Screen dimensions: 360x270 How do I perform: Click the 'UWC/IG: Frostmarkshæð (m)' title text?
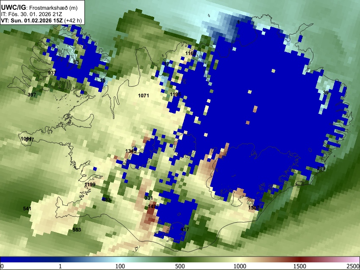pos(39,8)
